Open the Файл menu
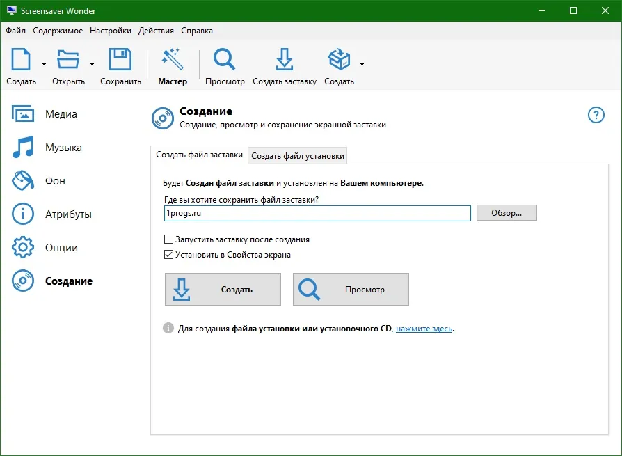 pos(15,31)
